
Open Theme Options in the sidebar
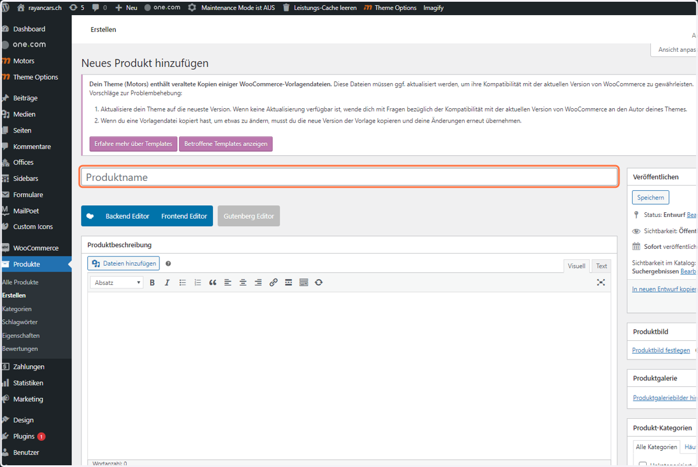[x=35, y=77]
